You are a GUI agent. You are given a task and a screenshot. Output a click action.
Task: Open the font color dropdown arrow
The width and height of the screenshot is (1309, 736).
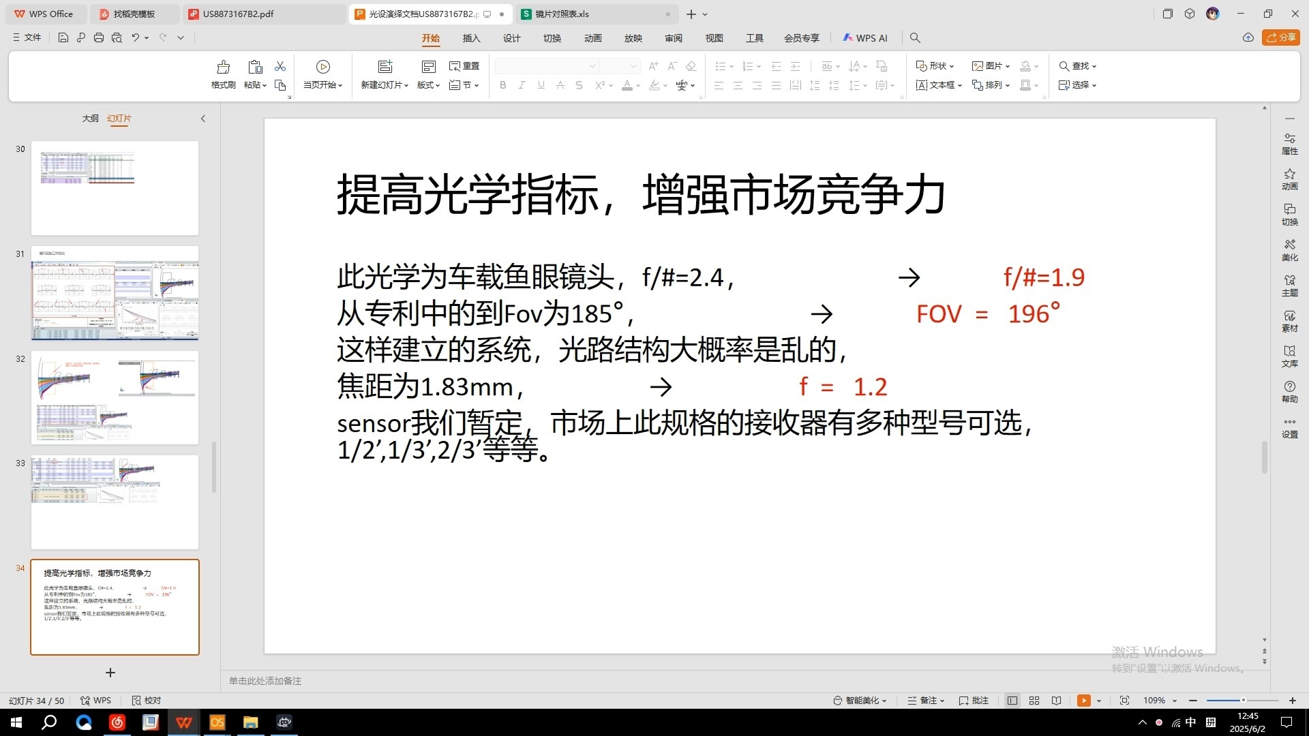638,86
